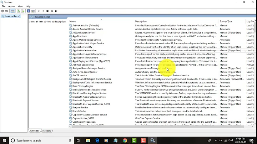Viewport: 257px width, 144px height.
Task: Select AssignedAccessManager Service
Action: pyautogui.click(x=89, y=68)
